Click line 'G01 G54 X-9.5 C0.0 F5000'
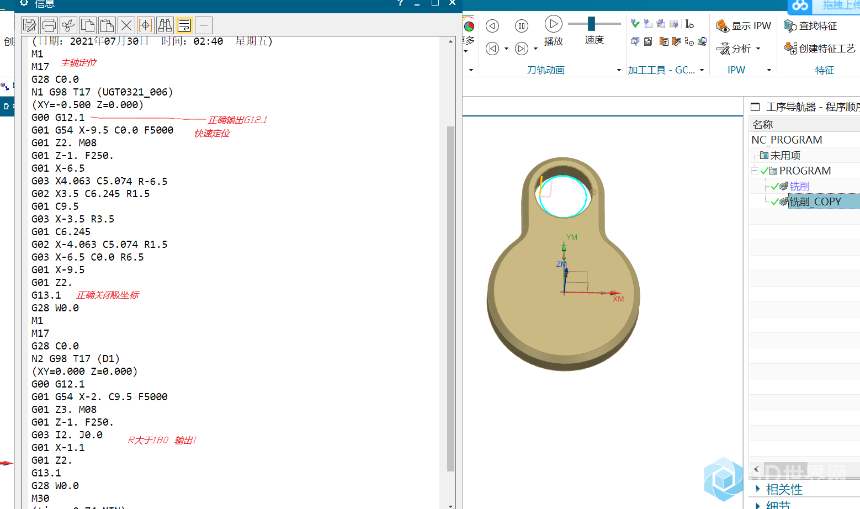Image resolution: width=860 pixels, height=509 pixels. 102,130
